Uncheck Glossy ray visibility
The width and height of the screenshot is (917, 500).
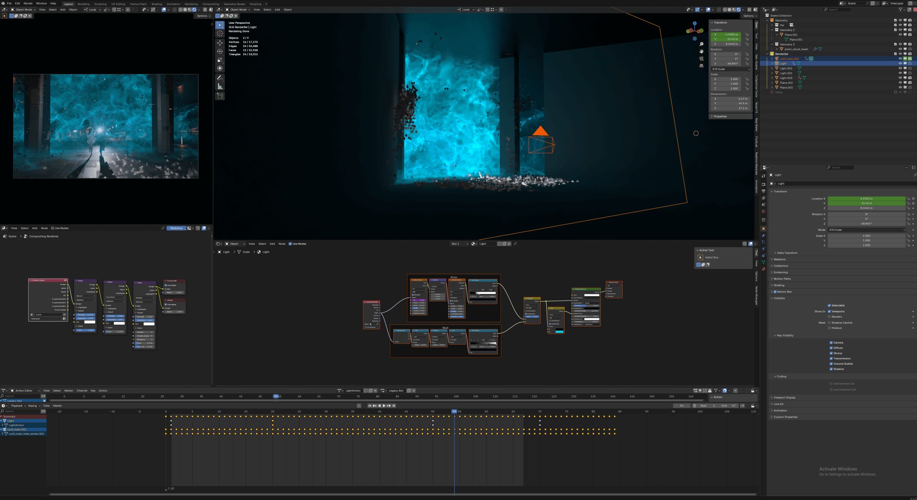point(831,353)
